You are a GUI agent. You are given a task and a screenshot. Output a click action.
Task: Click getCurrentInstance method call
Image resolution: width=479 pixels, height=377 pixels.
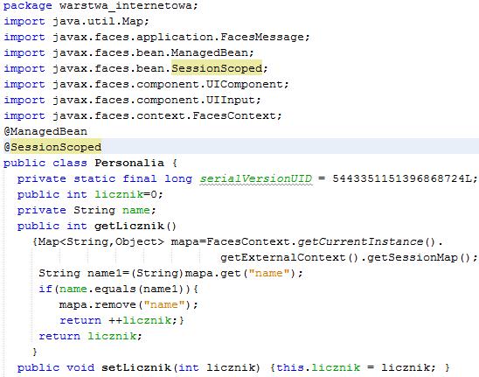(360, 242)
